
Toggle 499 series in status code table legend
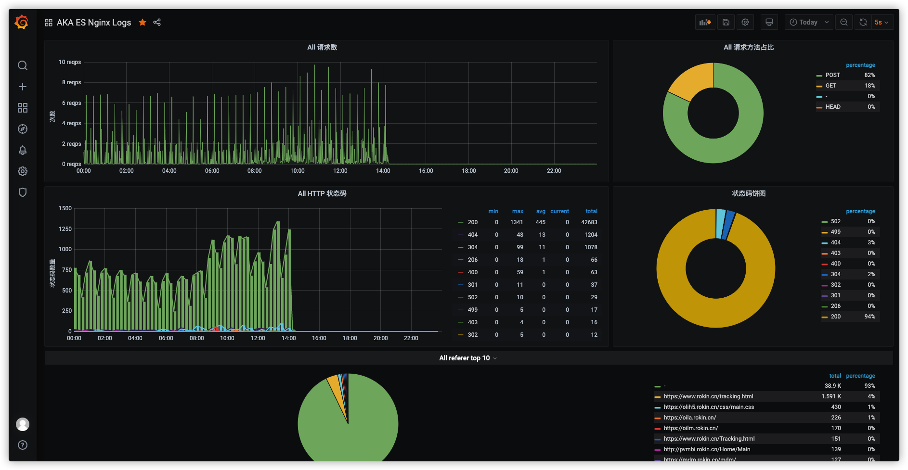(x=472, y=310)
